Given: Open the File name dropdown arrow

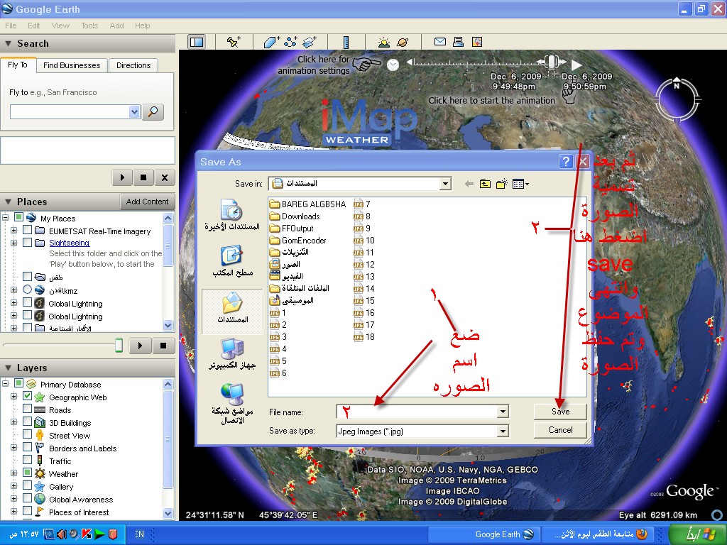Looking at the screenshot, I should pyautogui.click(x=503, y=412).
